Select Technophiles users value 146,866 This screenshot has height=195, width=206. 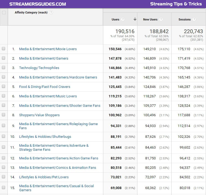point(115,68)
